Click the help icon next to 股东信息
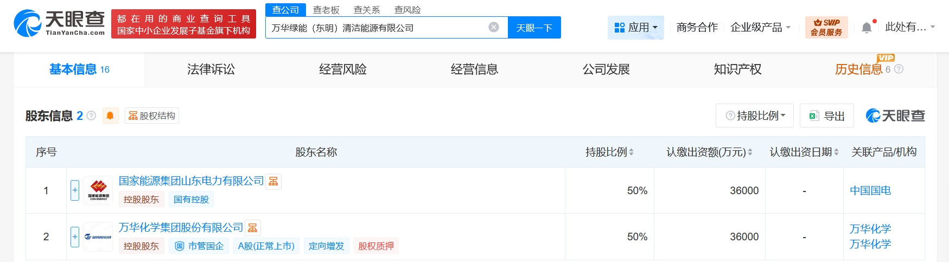The width and height of the screenshot is (949, 262). coord(91,116)
